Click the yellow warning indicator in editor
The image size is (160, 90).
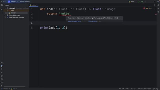[147, 8]
